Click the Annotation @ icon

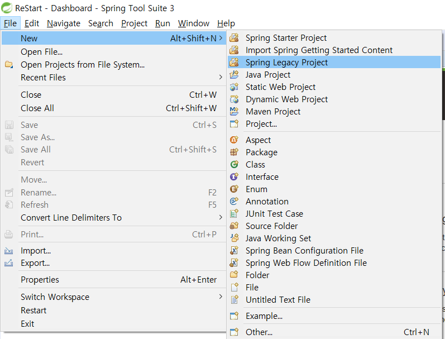pos(234,201)
